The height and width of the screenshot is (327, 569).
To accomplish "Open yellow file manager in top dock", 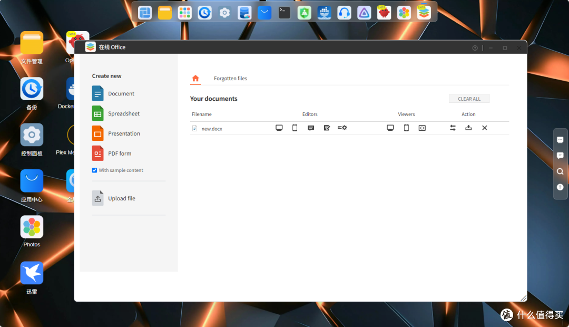I will (x=165, y=13).
